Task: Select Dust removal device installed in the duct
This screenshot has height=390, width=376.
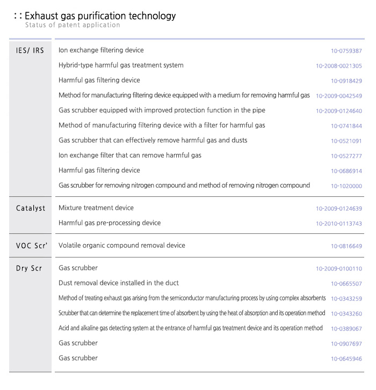Action: [119, 283]
